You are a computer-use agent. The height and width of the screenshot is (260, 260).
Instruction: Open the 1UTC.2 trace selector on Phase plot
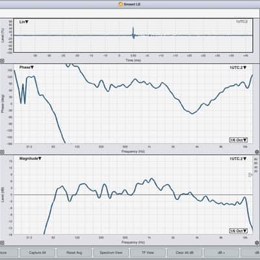238,68
